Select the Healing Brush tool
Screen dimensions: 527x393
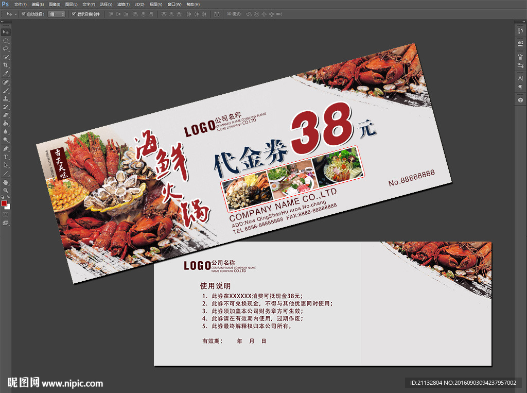click(6, 82)
